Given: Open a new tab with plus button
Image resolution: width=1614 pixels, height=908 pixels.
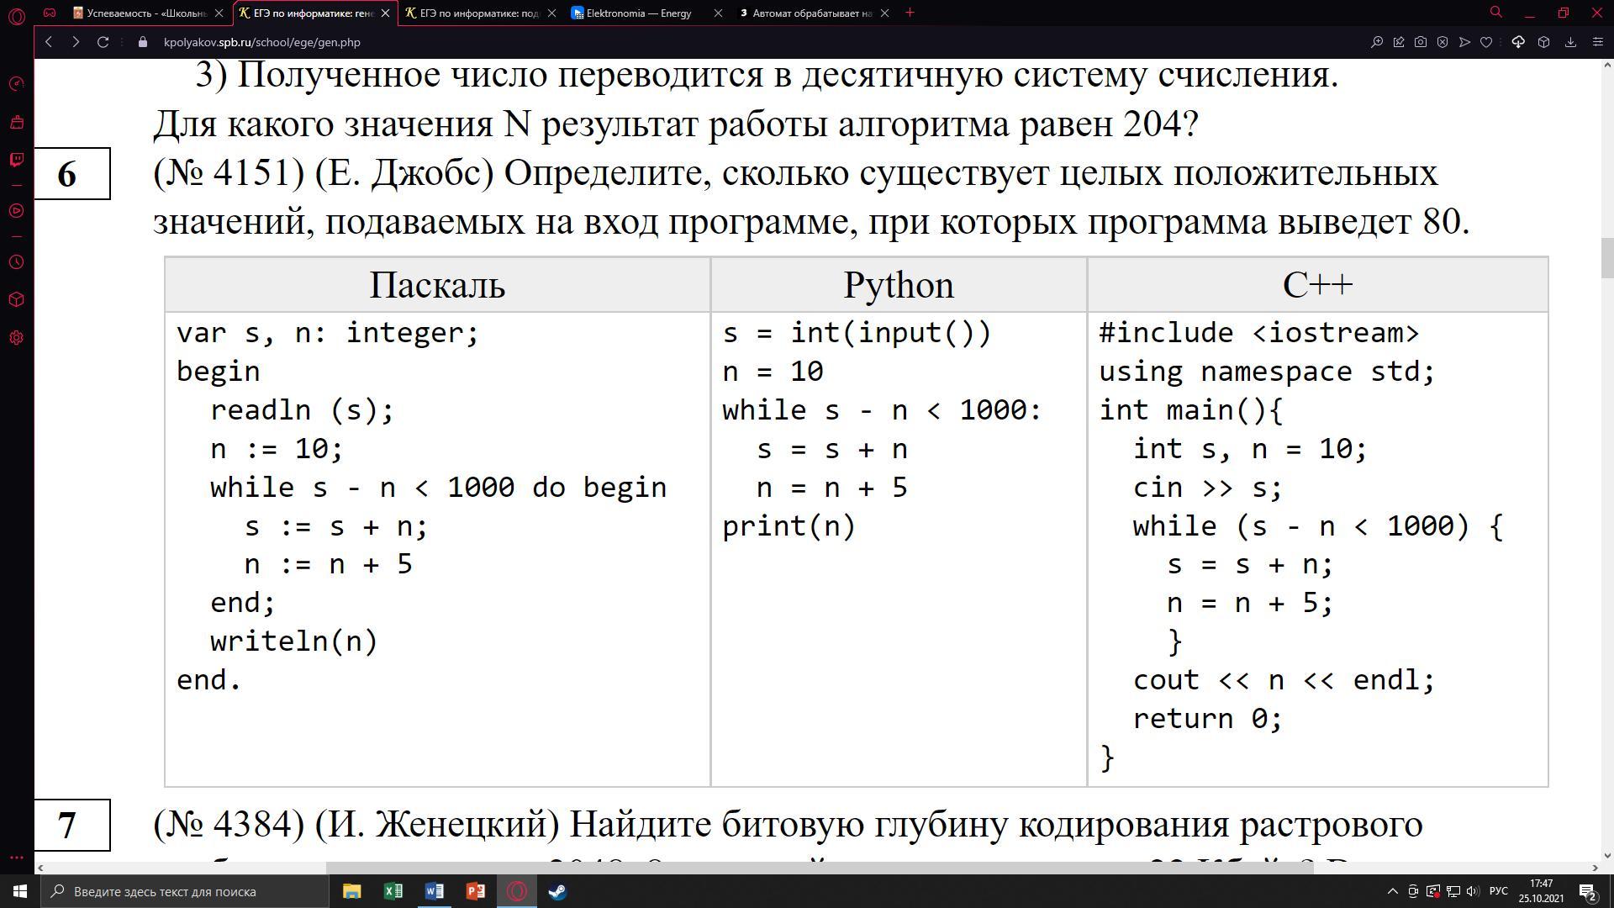Looking at the screenshot, I should [910, 13].
